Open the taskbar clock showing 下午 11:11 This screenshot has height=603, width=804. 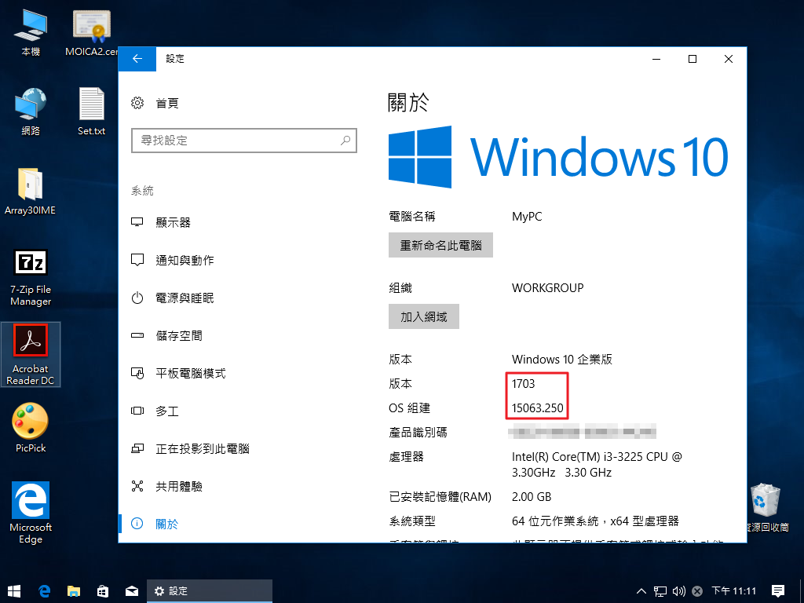tap(734, 590)
